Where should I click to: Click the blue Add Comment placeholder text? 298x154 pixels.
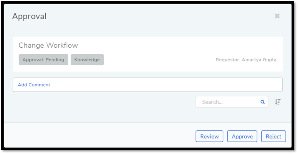point(34,85)
